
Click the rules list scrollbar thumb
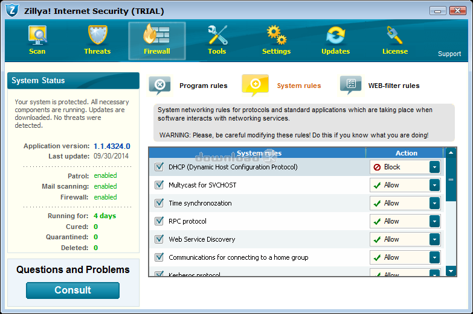point(451,180)
